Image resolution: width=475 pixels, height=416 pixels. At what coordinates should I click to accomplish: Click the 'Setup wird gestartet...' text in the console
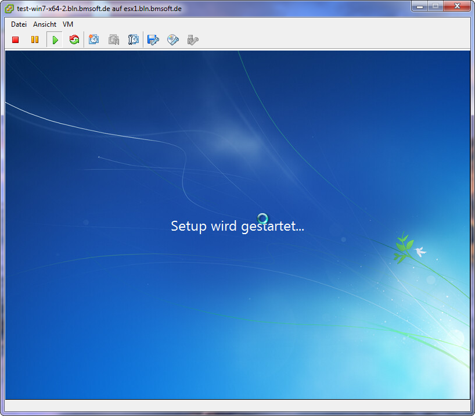[x=237, y=226]
